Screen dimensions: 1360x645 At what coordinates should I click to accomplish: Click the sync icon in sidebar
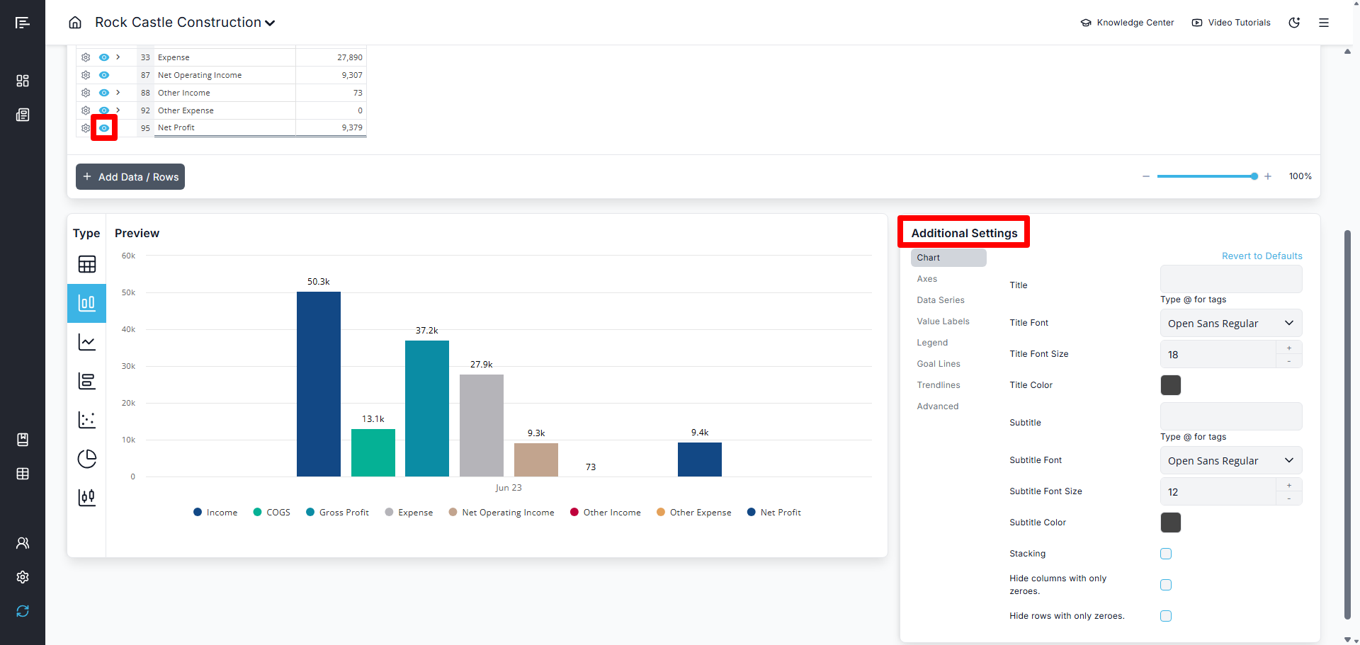[23, 611]
